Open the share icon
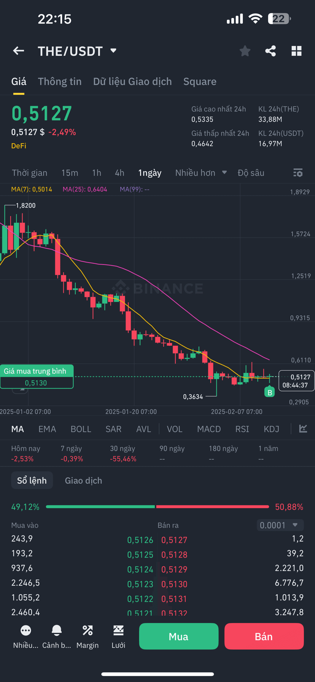The width and height of the screenshot is (315, 682). (x=270, y=51)
